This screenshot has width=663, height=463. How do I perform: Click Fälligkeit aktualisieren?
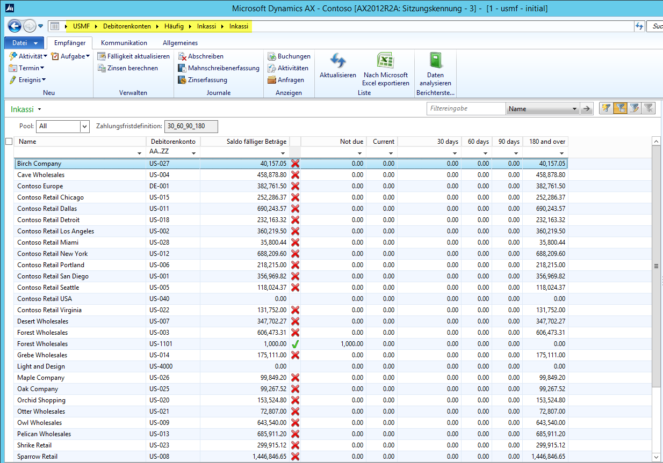tap(138, 56)
